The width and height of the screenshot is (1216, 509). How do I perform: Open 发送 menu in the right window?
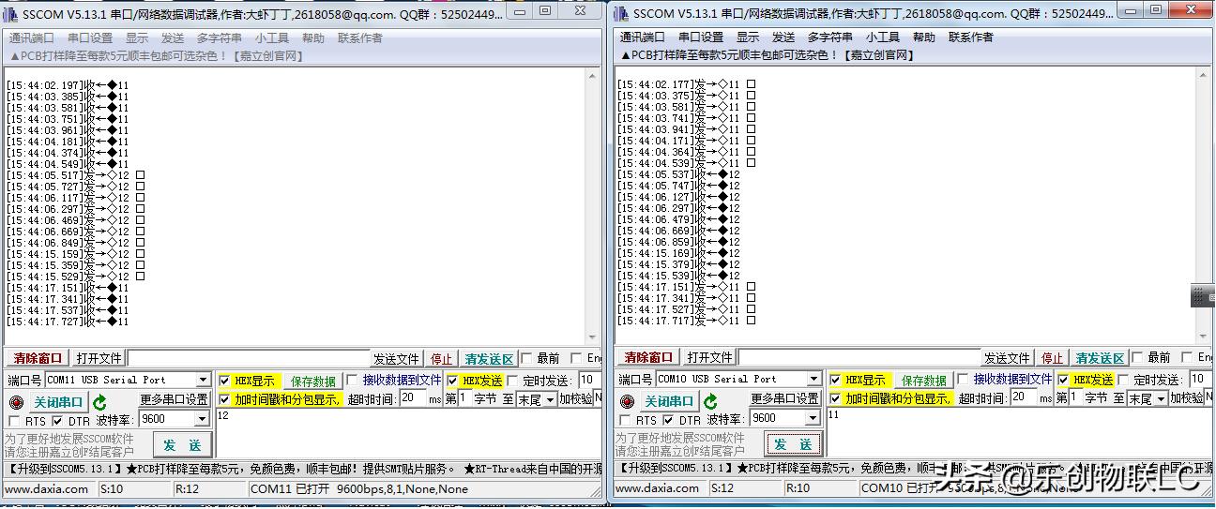tap(783, 37)
